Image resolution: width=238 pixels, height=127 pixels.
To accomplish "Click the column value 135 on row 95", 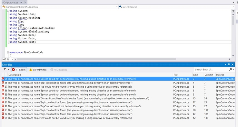I will pos(206,118).
